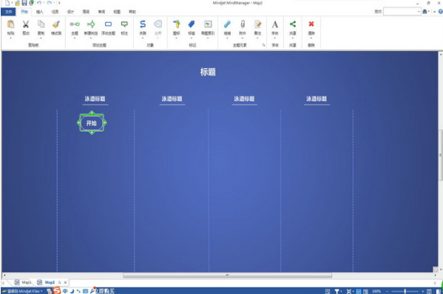Add a Floating Topic rectangle
Image resolution: width=443 pixels, height=294 pixels.
[108, 24]
